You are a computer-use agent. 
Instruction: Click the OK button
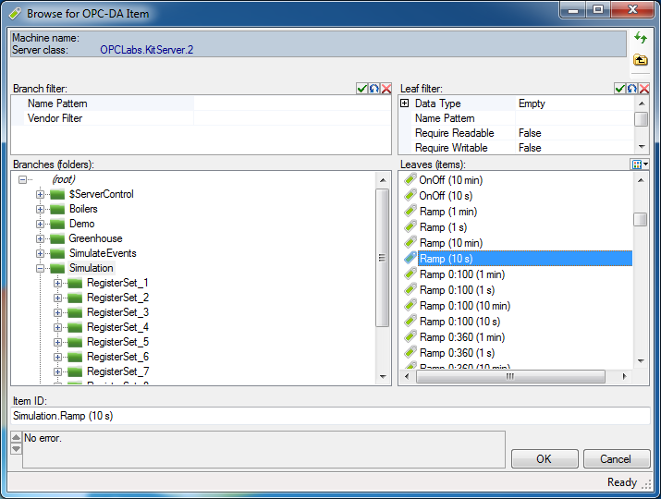click(544, 459)
